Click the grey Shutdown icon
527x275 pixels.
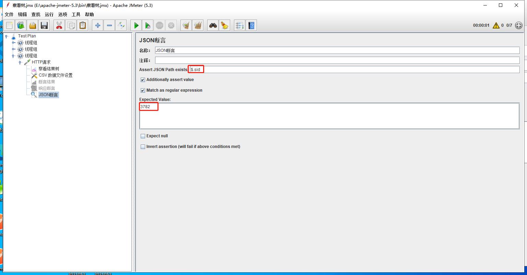[171, 25]
